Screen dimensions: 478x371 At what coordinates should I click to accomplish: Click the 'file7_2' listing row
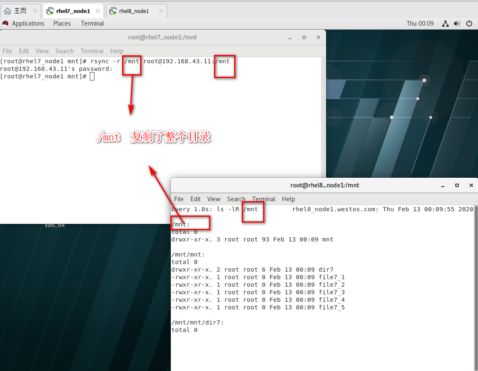258,285
